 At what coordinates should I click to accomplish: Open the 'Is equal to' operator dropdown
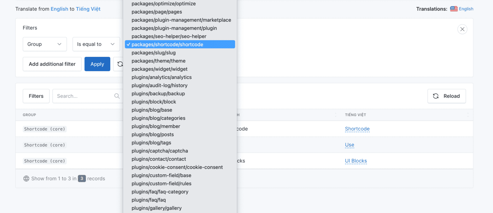pyautogui.click(x=96, y=44)
